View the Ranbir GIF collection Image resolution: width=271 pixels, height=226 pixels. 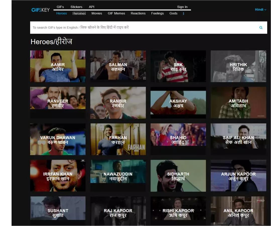(118, 103)
